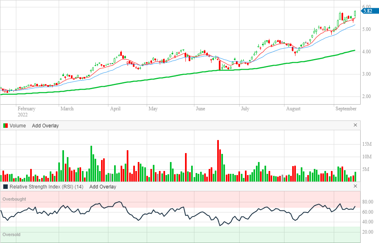The width and height of the screenshot is (379, 243).
Task: Click the 5.82 current price tag
Action: point(367,11)
